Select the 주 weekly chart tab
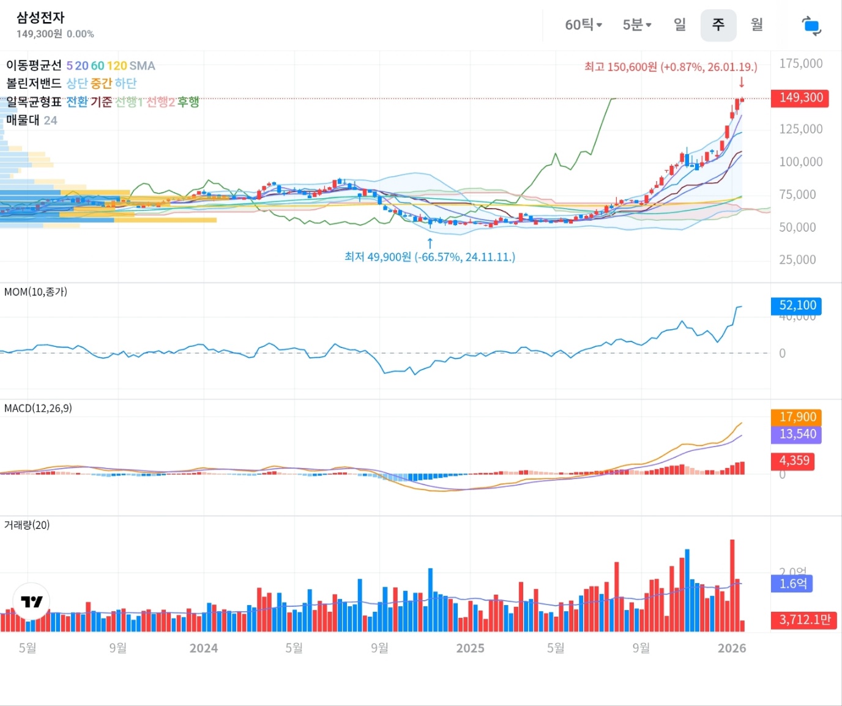 click(718, 25)
